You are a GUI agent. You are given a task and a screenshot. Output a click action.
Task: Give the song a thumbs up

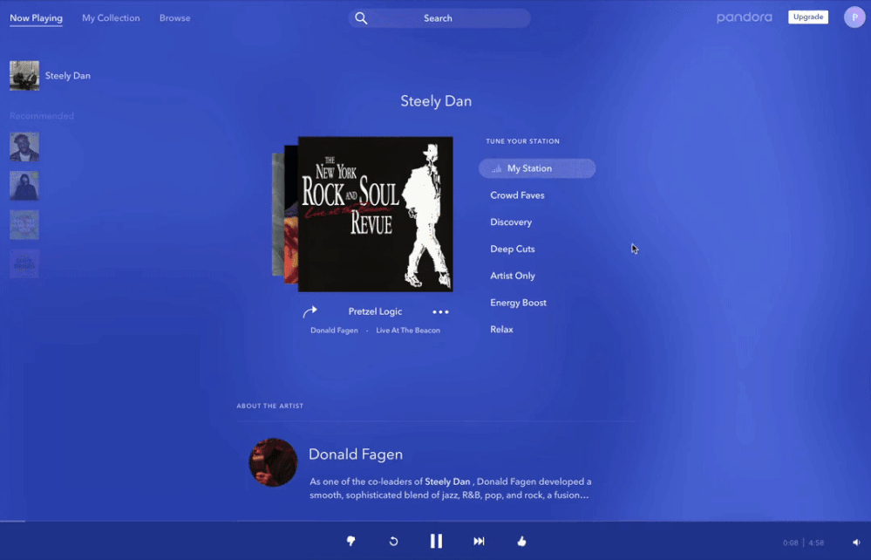click(521, 542)
